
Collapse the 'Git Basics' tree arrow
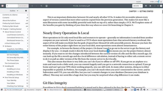3,46
